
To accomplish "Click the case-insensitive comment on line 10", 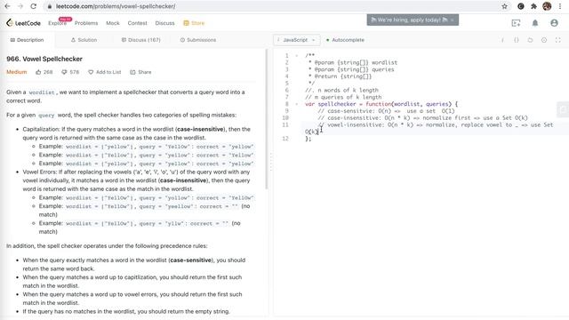I will (x=423, y=118).
